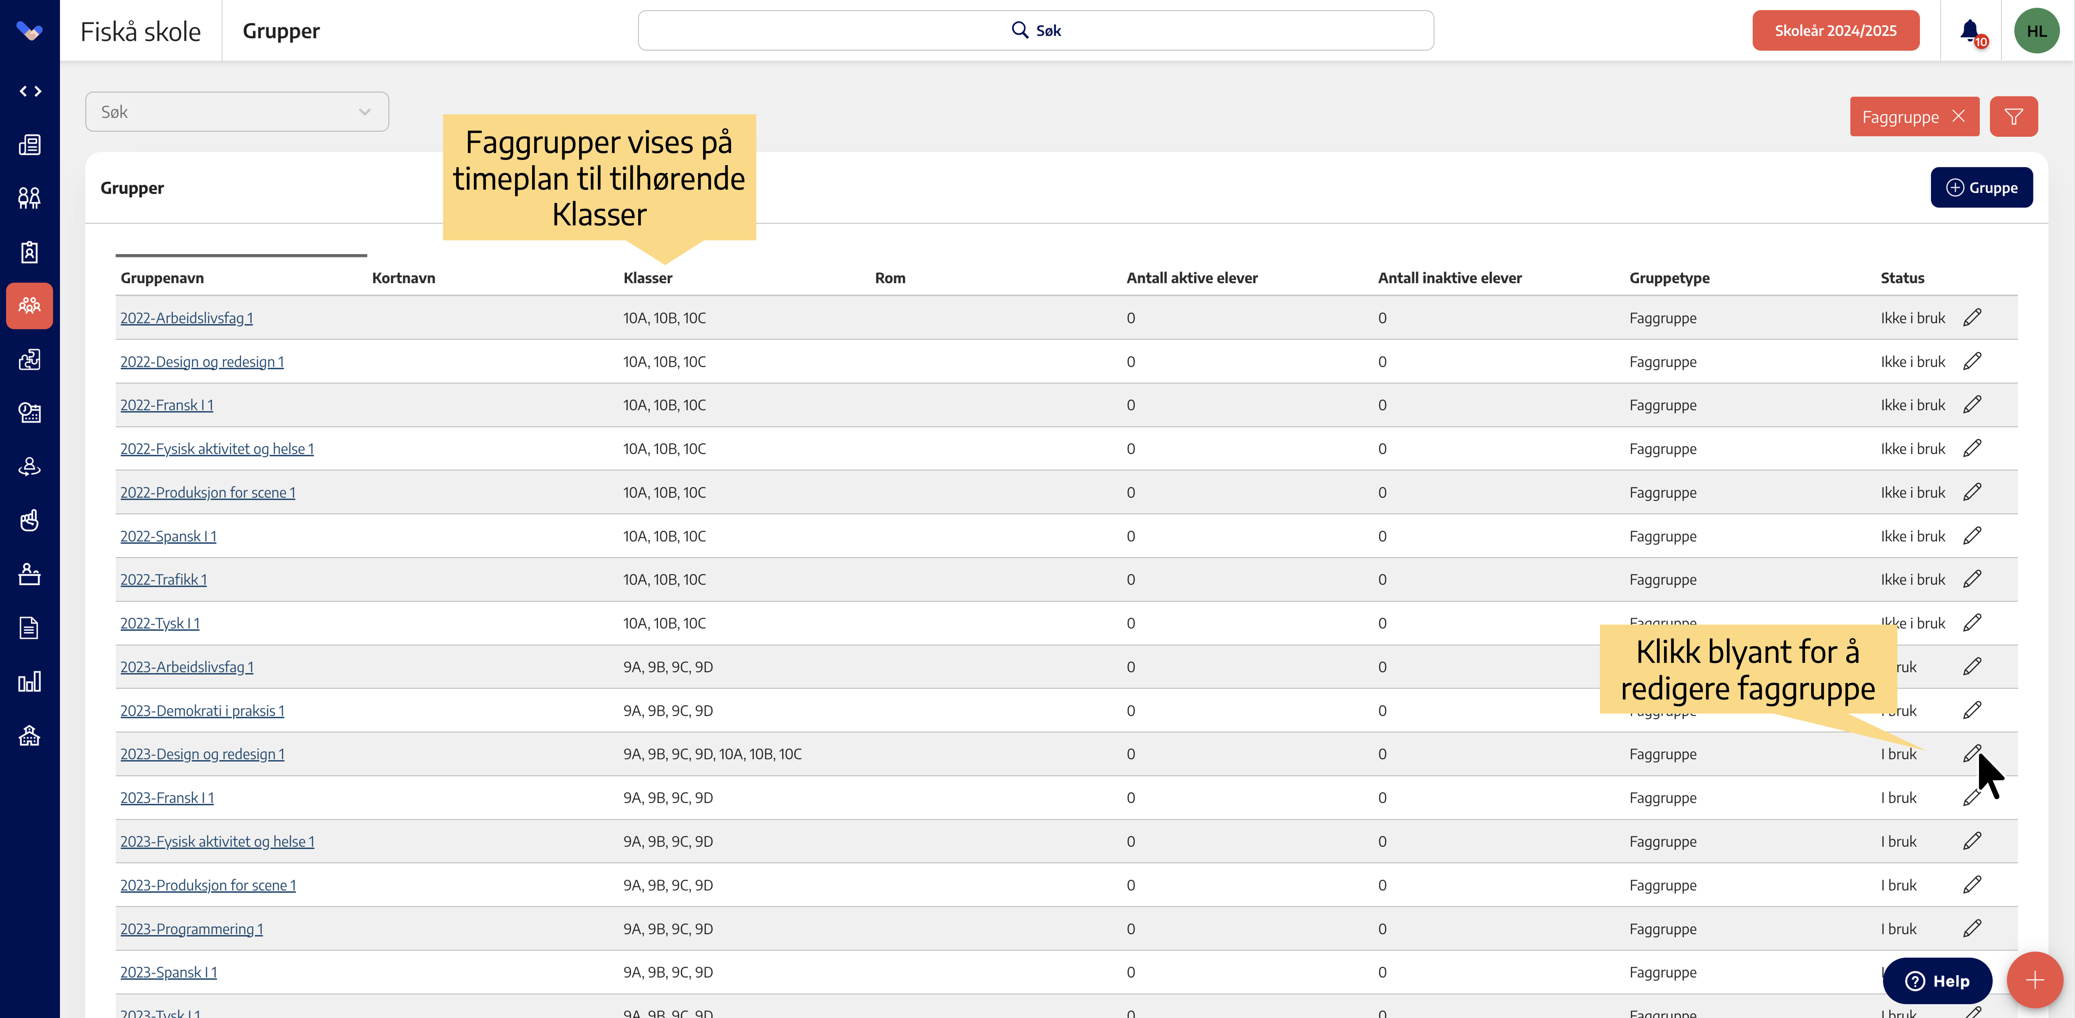Open 2022-Trafikk 1 group link

point(163,579)
